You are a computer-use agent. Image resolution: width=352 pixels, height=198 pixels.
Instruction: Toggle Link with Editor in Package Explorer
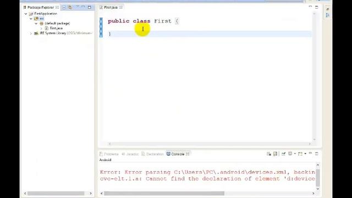click(x=70, y=7)
